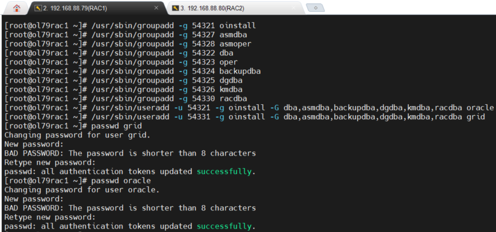Select the groupadd -g 54328 asmoper command line
This screenshot has width=496, height=232.
coord(128,44)
